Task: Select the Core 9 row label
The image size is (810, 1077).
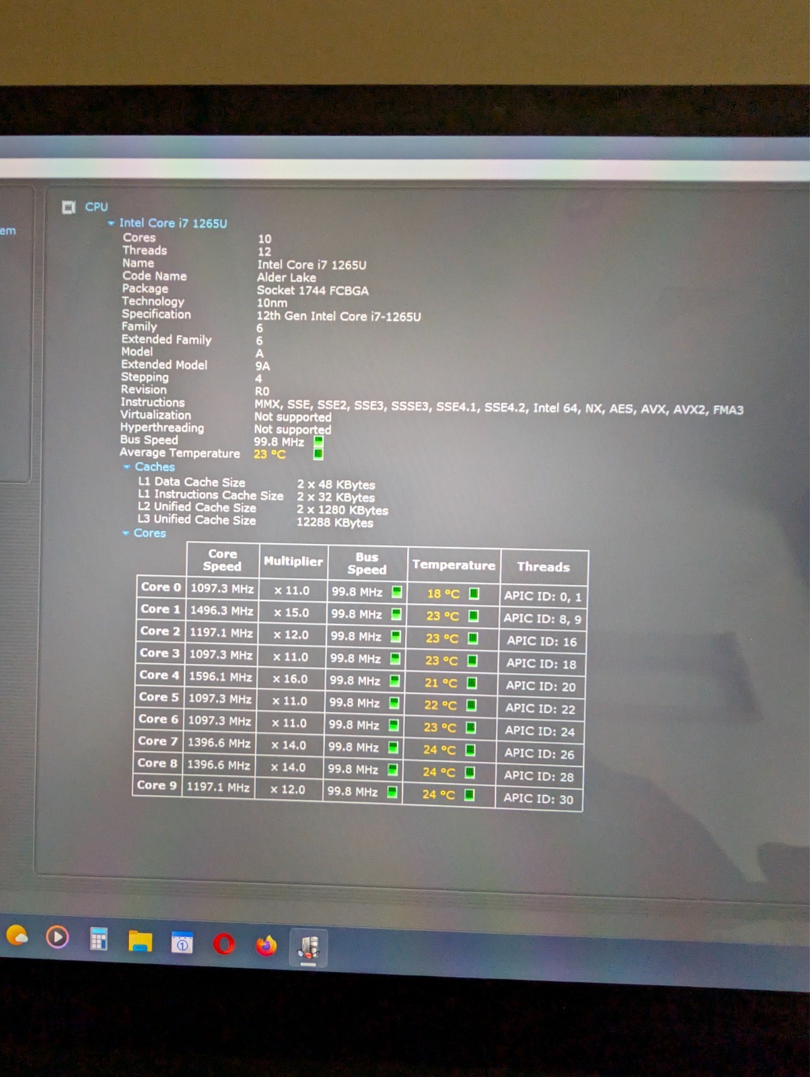Action: click(x=157, y=785)
